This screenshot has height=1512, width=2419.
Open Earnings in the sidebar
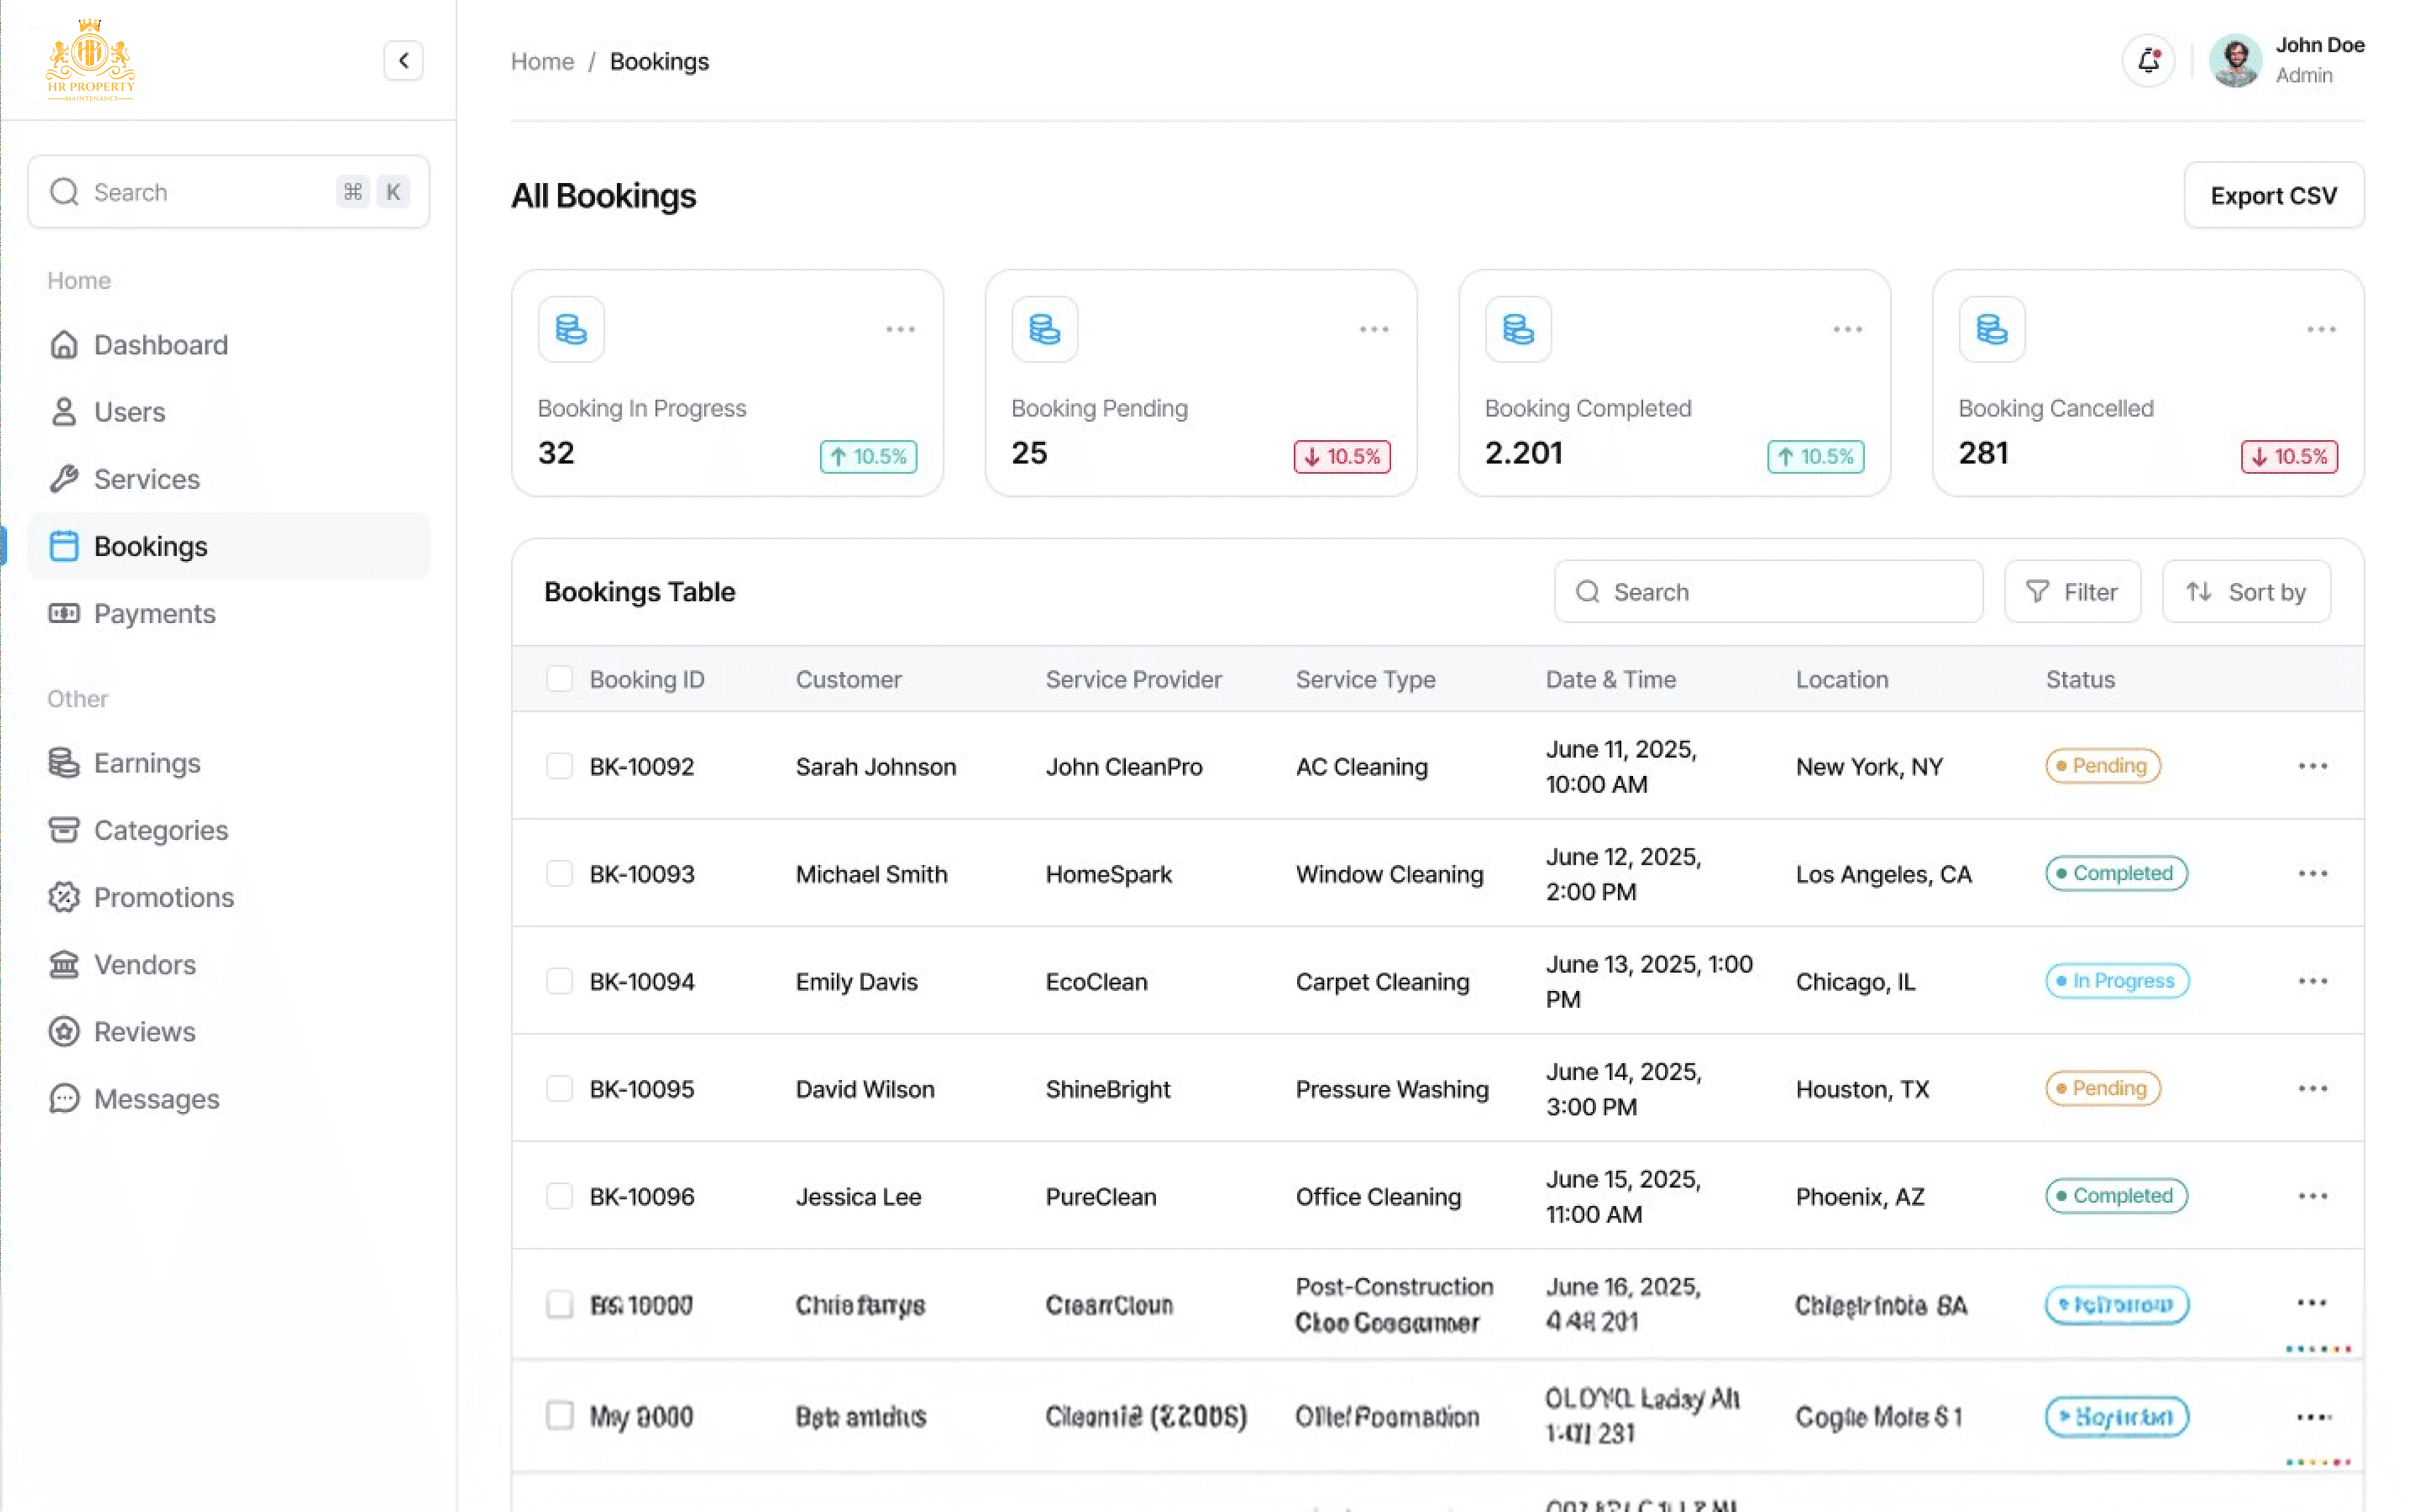(x=229, y=763)
